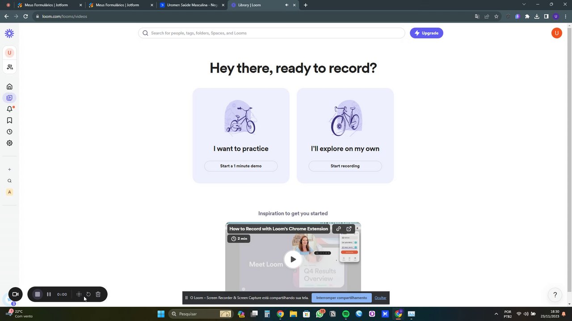Open the Settings gear in the sidebar
572x321 pixels.
[9, 143]
